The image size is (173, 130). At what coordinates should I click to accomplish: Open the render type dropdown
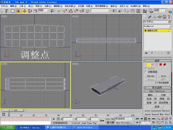point(160,10)
